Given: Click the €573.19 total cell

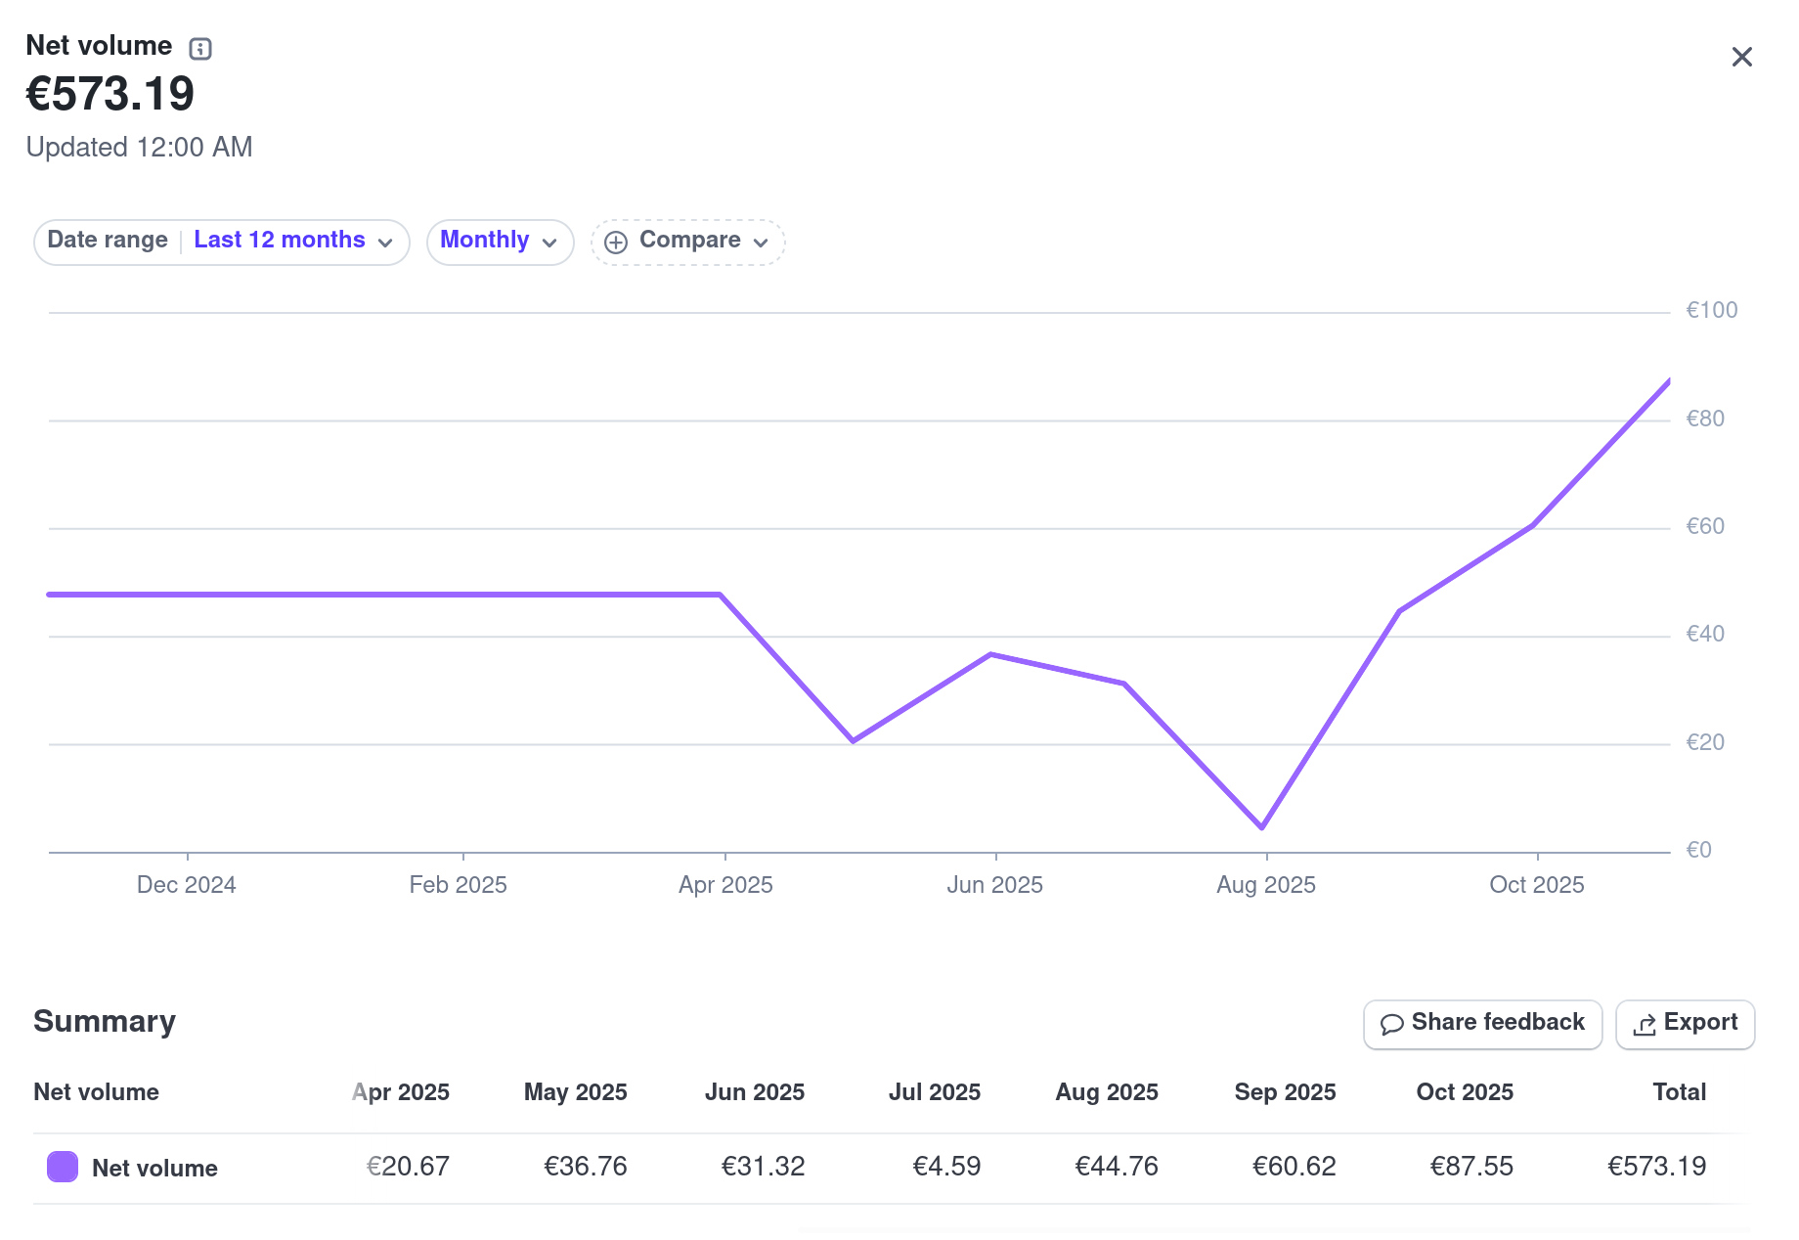Looking at the screenshot, I should (x=1656, y=1167).
